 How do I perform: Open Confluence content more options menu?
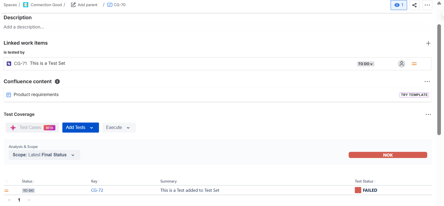click(x=427, y=82)
